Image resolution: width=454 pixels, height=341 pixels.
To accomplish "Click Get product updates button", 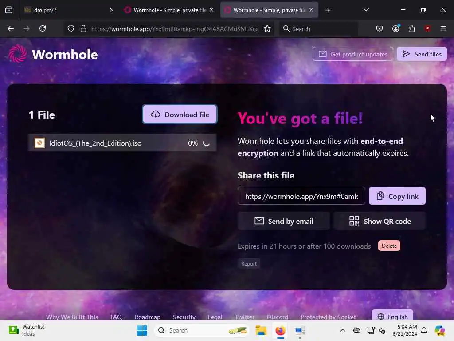I will pyautogui.click(x=352, y=54).
